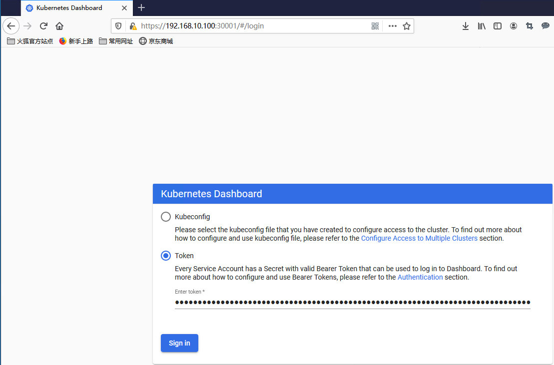This screenshot has width=554, height=365.
Task: Bookmark this page with the star
Action: point(407,26)
